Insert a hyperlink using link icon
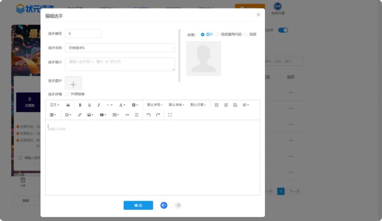The width and height of the screenshot is (382, 221). click(x=79, y=115)
